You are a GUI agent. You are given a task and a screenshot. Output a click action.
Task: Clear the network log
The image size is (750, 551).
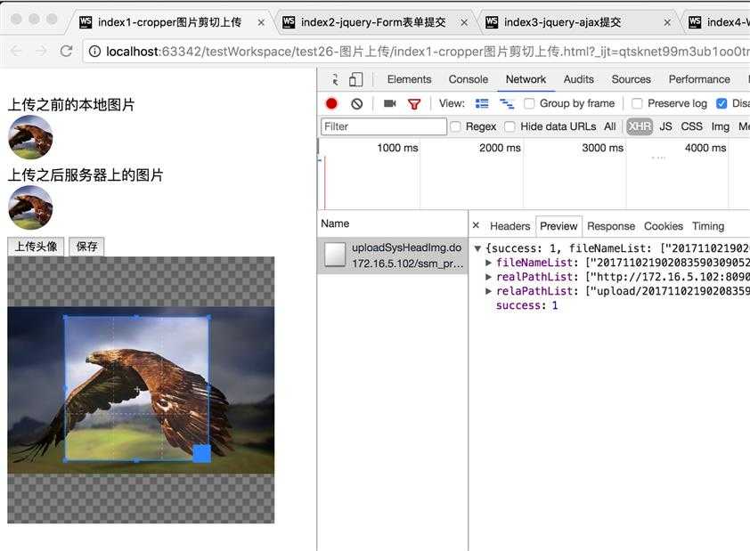pyautogui.click(x=357, y=103)
